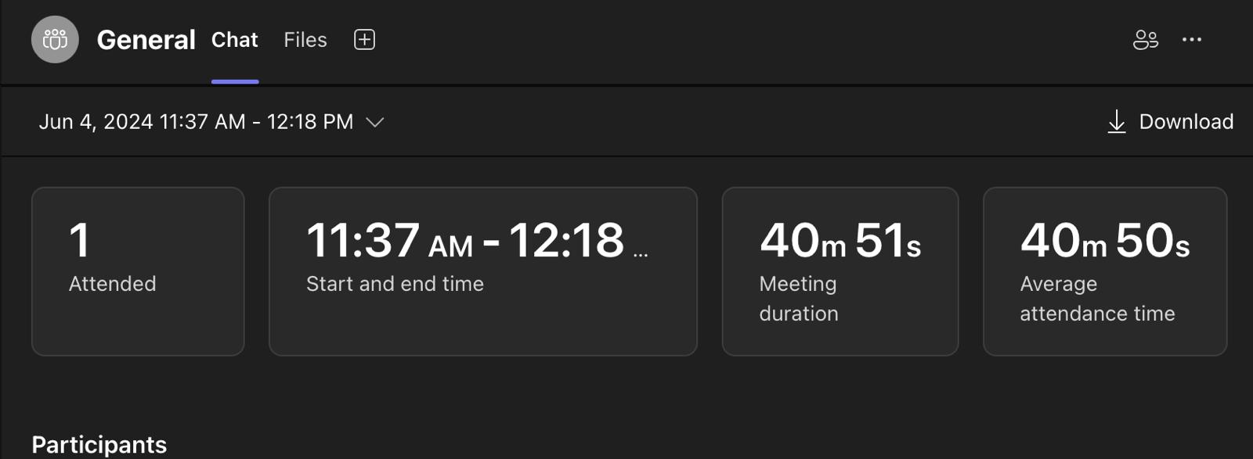
Task: Switch to the Chat tab
Action: click(x=234, y=40)
